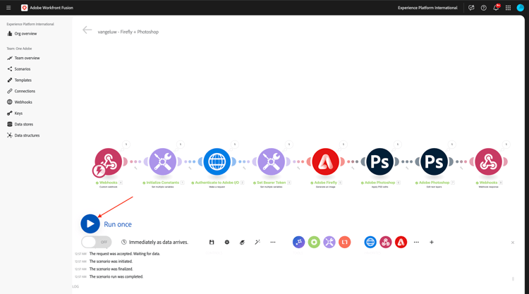The height and width of the screenshot is (294, 529).
Task: Open the Set Bearer Token module
Action: pyautogui.click(x=272, y=161)
